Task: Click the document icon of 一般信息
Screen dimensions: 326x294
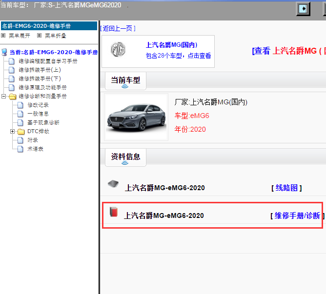Action: tap(20, 114)
